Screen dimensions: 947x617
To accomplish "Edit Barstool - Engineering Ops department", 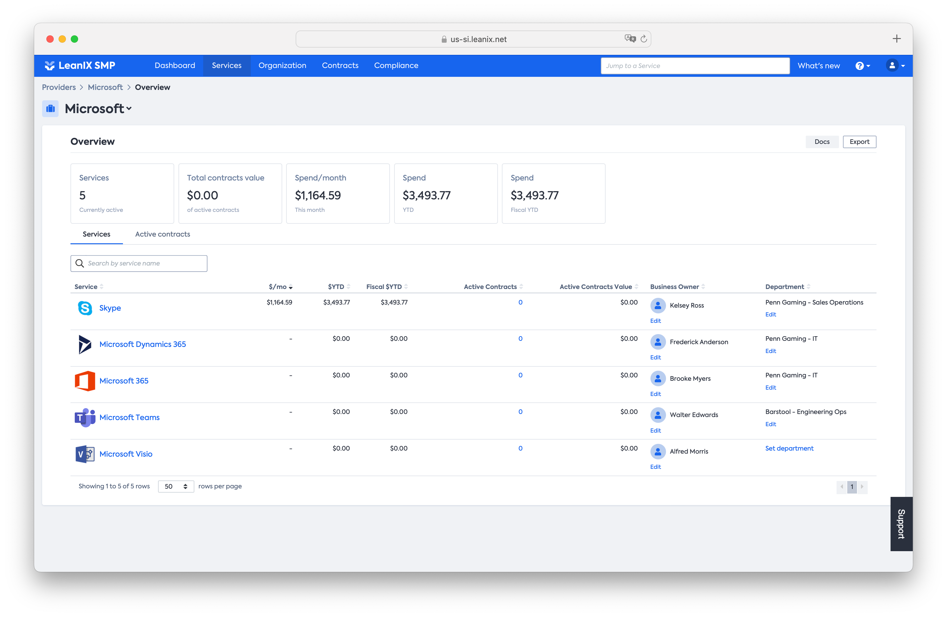I will point(770,424).
